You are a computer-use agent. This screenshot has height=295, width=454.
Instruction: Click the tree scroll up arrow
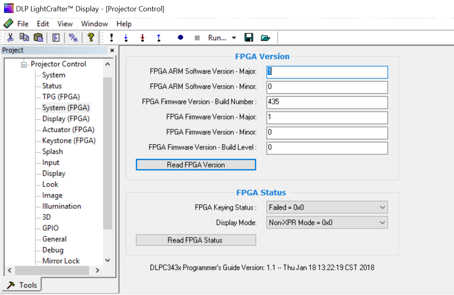tap(107, 64)
